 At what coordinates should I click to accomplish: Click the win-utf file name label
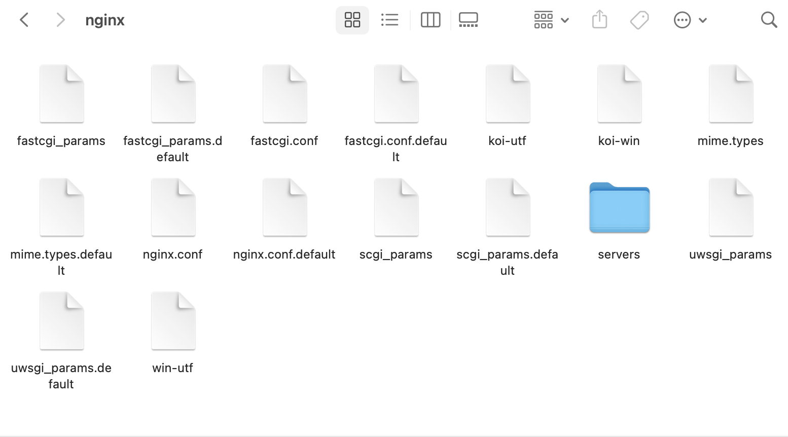[173, 368]
